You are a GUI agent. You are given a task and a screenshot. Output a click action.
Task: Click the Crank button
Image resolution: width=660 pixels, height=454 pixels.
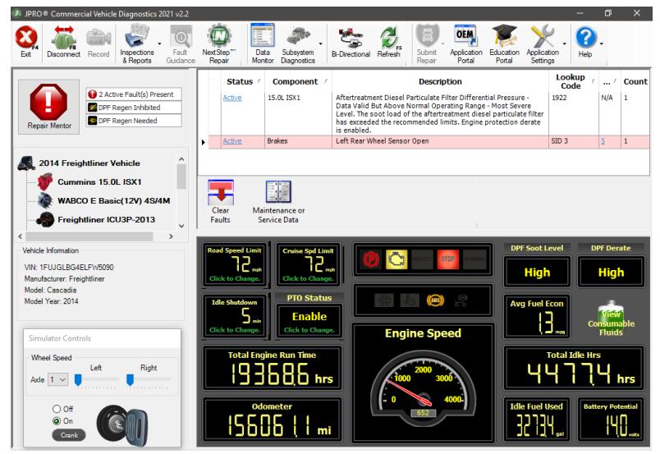click(69, 435)
